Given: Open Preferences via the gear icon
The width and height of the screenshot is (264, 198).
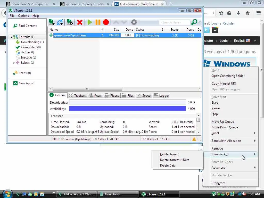Looking at the screenshot, I should point(134,22).
